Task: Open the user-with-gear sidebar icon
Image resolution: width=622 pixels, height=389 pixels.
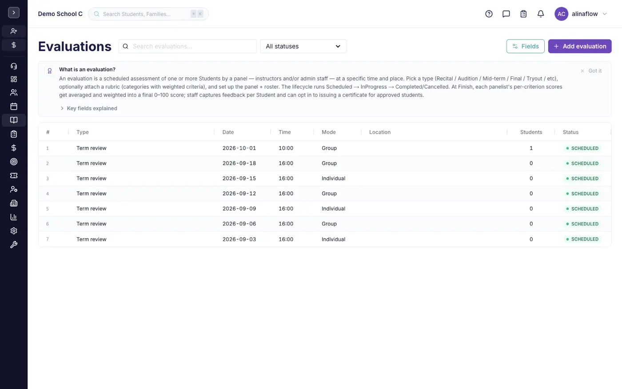Action: click(x=14, y=189)
